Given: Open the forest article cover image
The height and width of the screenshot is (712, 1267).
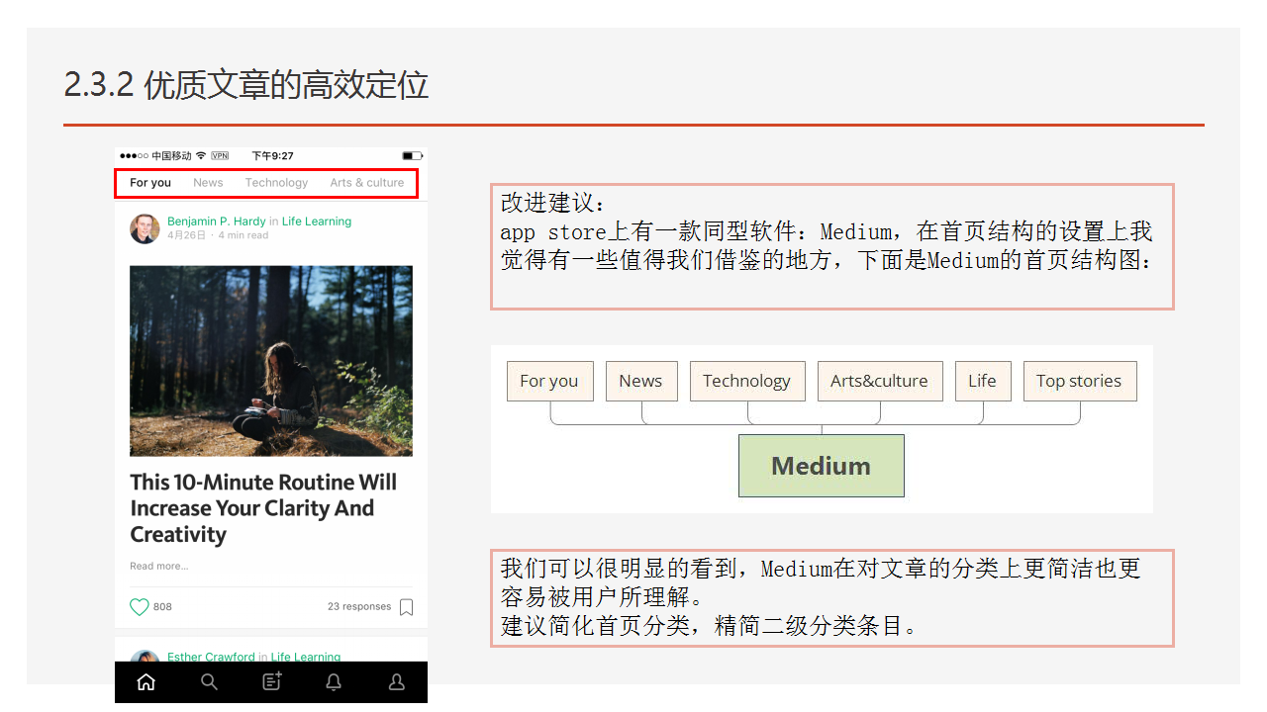Looking at the screenshot, I should (271, 361).
